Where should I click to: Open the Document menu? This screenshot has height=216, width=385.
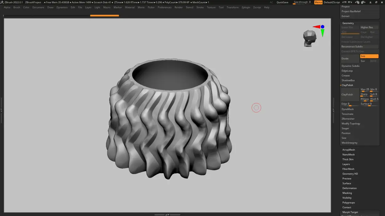[38, 7]
